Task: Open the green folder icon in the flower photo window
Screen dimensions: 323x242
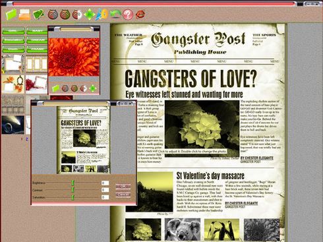Action: (56, 88)
